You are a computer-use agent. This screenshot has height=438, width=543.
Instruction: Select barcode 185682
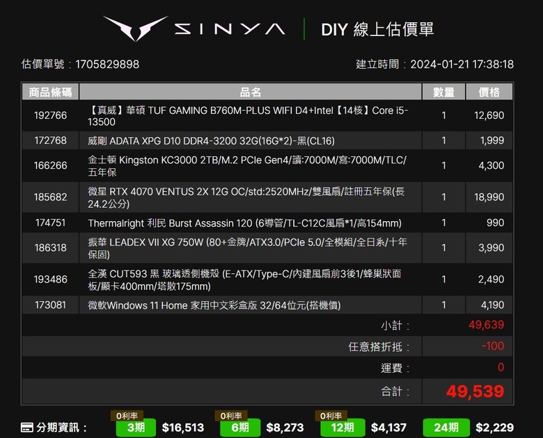point(51,197)
